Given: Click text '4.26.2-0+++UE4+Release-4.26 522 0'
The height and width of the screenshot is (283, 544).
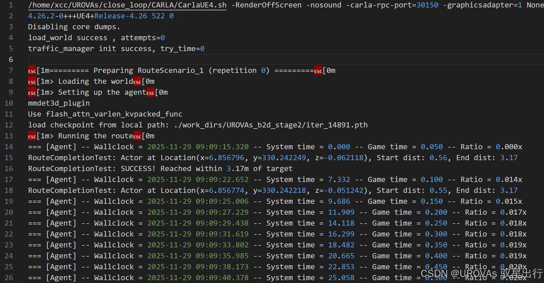Looking at the screenshot, I should tap(101, 16).
